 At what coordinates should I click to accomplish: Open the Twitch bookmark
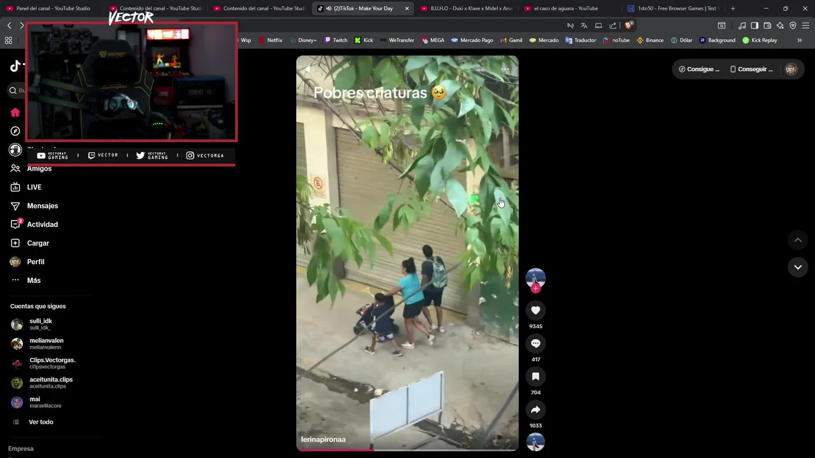pyautogui.click(x=336, y=40)
